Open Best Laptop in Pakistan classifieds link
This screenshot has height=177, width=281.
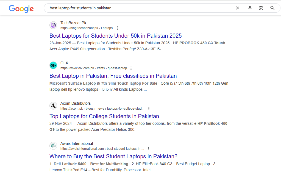[113, 76]
